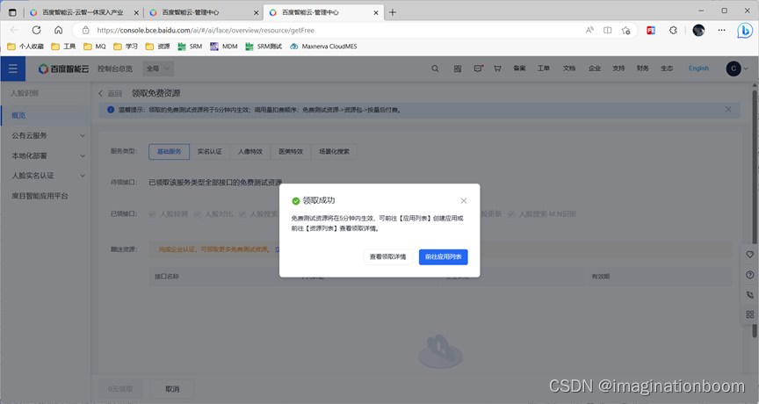Image resolution: width=759 pixels, height=404 pixels.
Task: Dismiss the 温馨提示 info banner
Action: pos(728,110)
